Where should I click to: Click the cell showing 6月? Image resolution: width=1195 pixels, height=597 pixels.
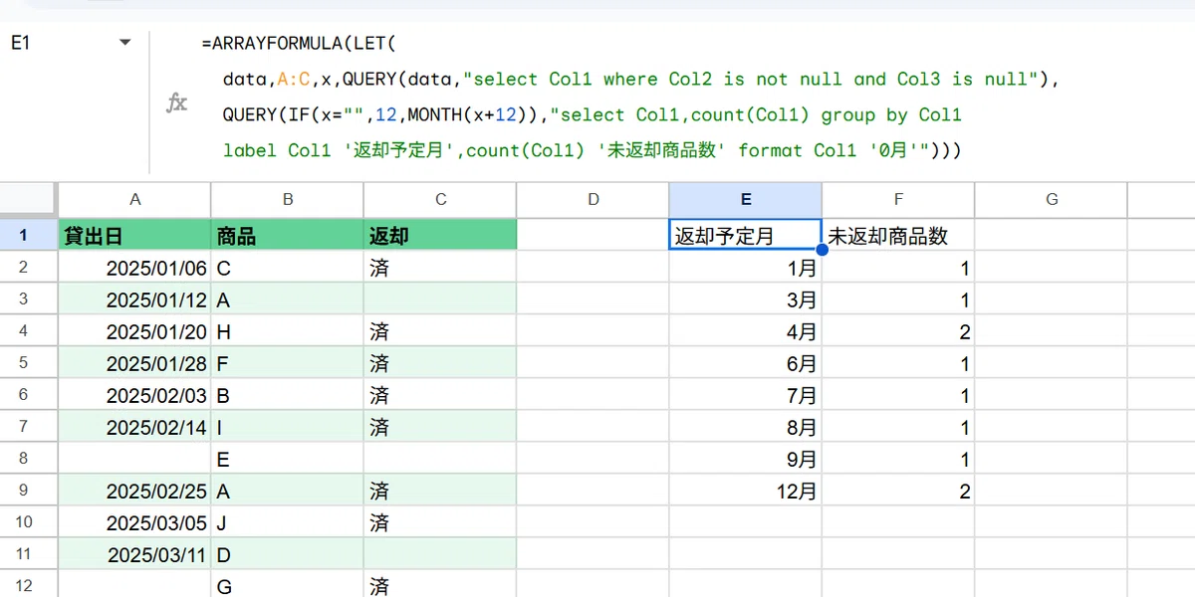click(x=746, y=363)
